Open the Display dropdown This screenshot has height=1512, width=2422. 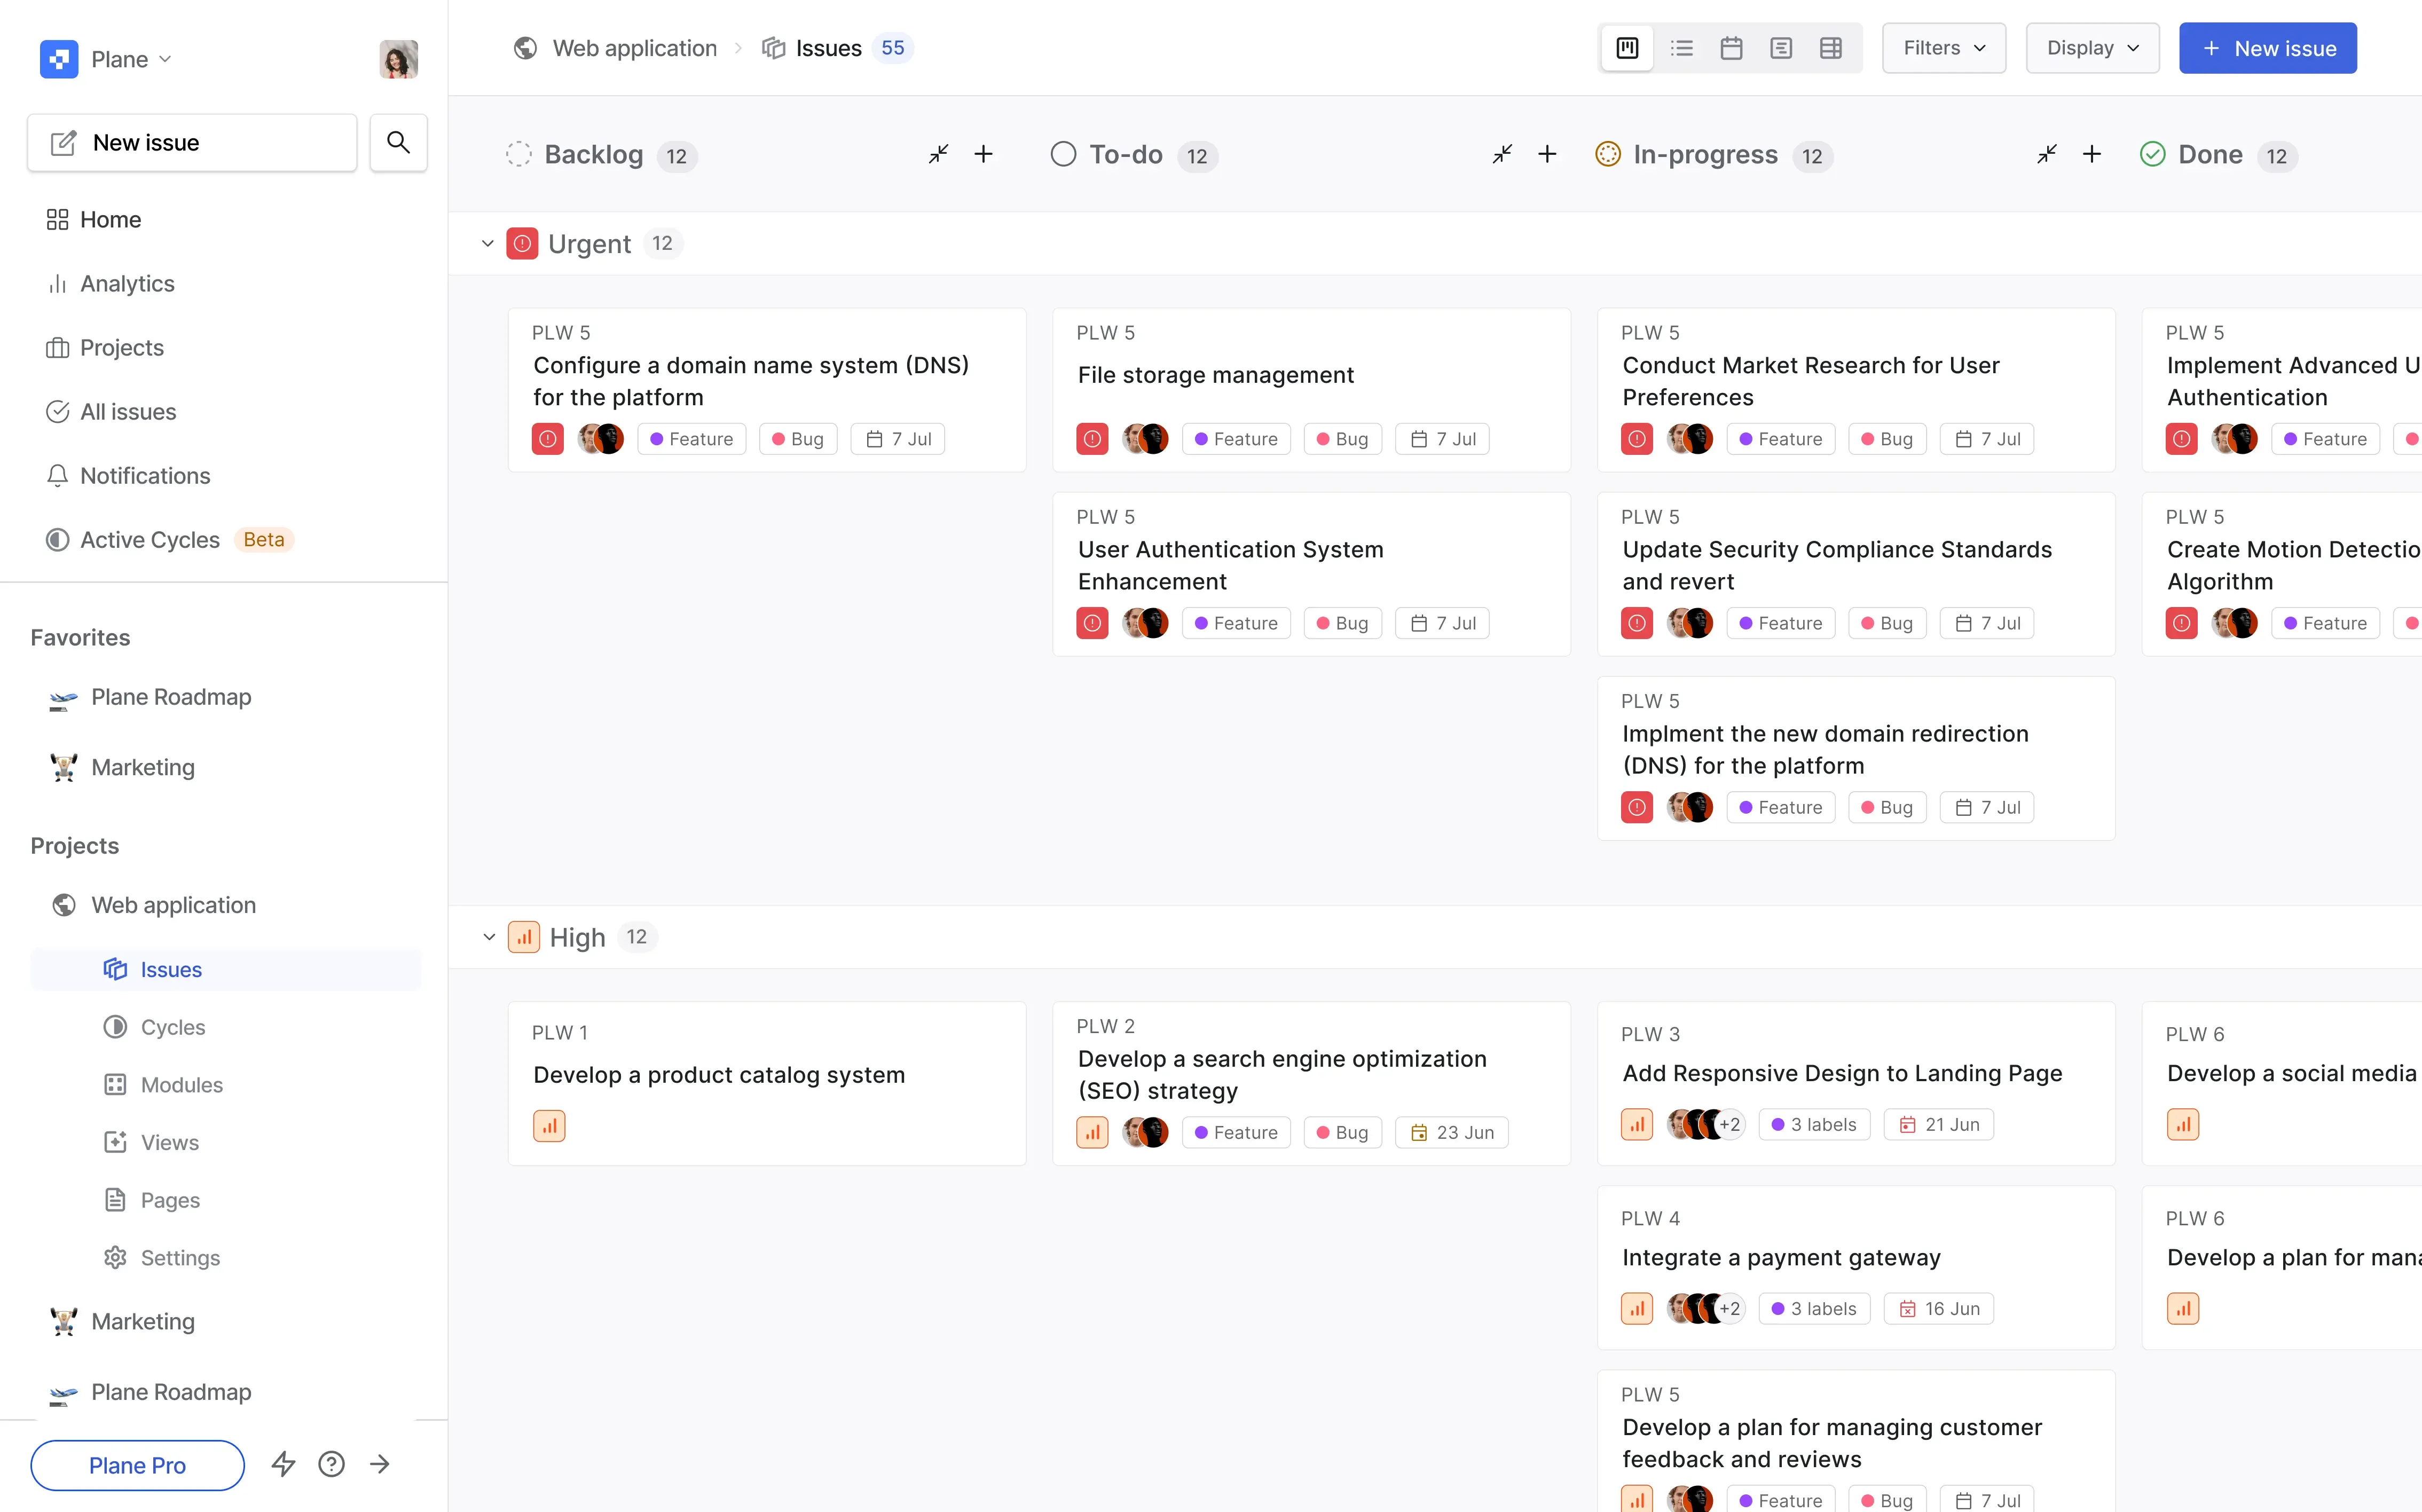pyautogui.click(x=2092, y=48)
